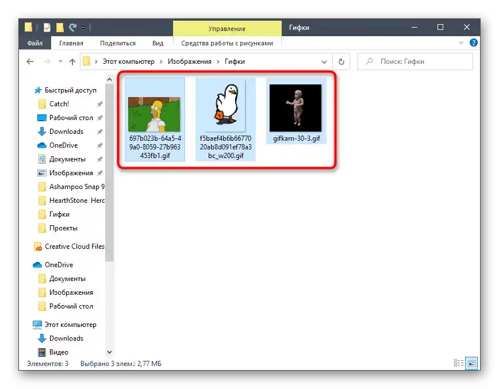The image size is (499, 389).
Task: Open Проекты folder in navigation pane
Action: (63, 228)
